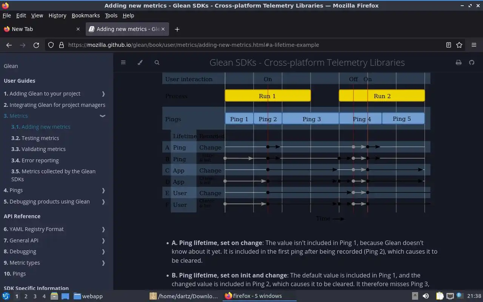Open the Glean link in sidebar

(x=11, y=66)
